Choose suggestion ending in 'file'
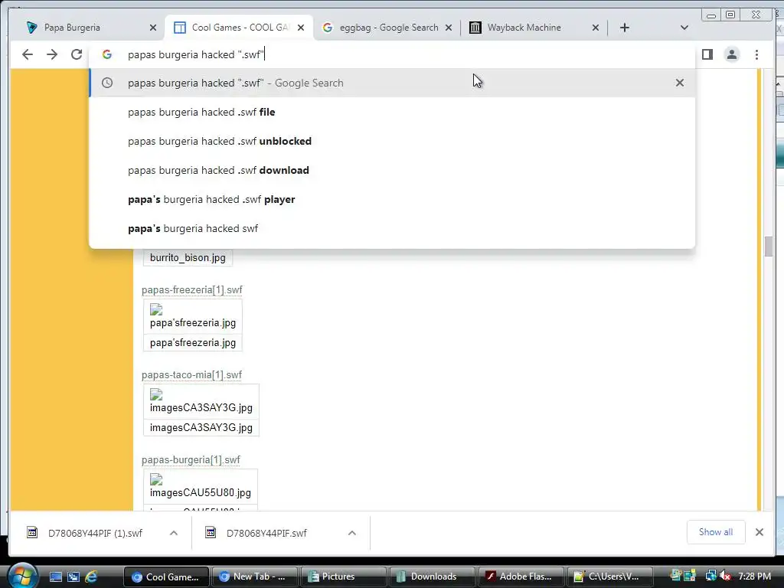The image size is (784, 588). click(392, 112)
